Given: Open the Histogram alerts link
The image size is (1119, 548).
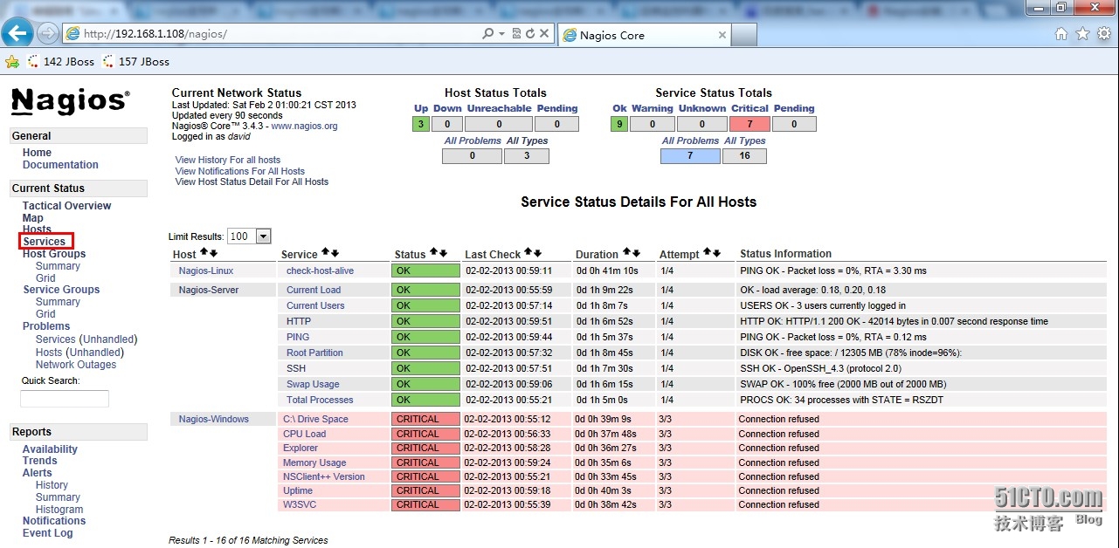Looking at the screenshot, I should click(x=59, y=510).
